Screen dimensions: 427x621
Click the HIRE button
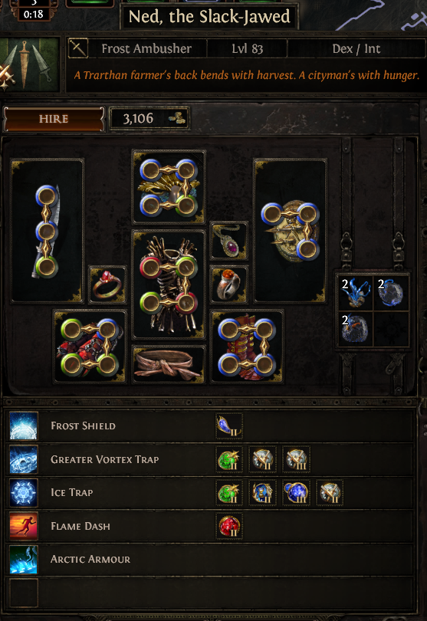pos(54,118)
